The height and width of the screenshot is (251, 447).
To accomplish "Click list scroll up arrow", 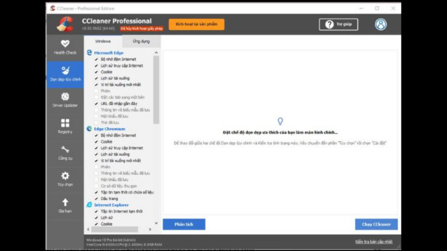I will click(x=156, y=52).
